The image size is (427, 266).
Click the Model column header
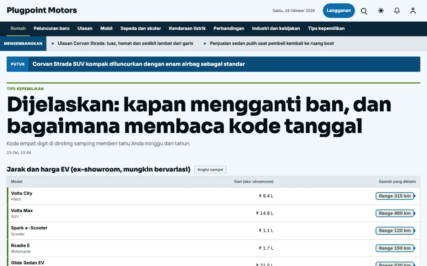[x=17, y=182]
